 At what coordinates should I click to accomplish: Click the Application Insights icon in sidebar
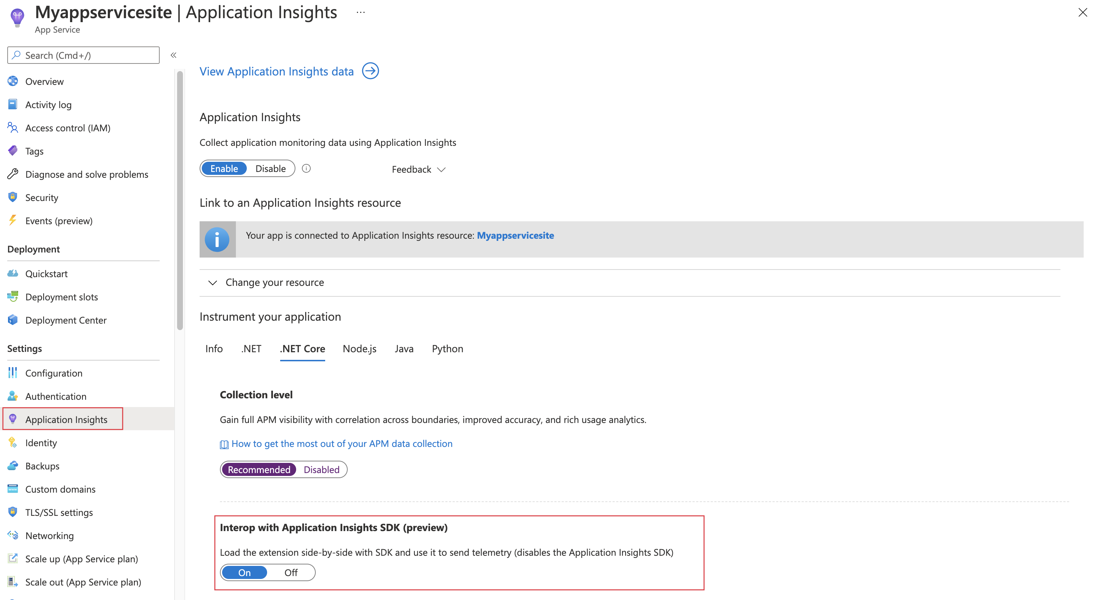click(13, 419)
